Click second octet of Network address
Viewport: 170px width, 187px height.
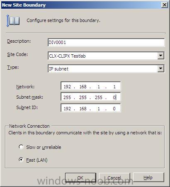pyautogui.click(x=83, y=87)
